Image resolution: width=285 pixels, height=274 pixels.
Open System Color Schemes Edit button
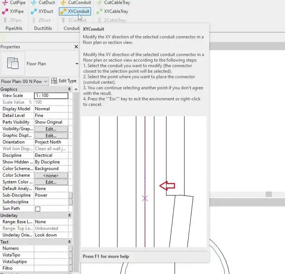(51, 182)
